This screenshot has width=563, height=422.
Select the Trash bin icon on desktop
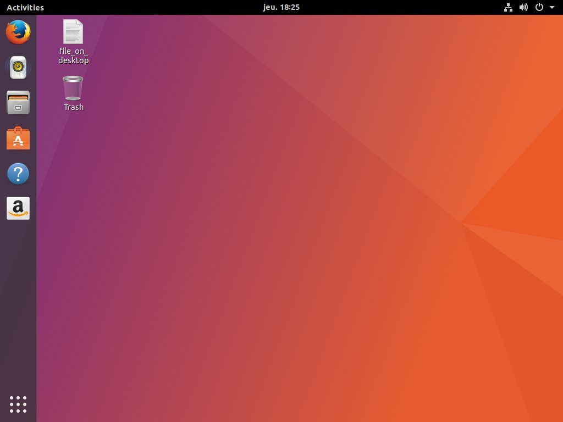pyautogui.click(x=73, y=88)
